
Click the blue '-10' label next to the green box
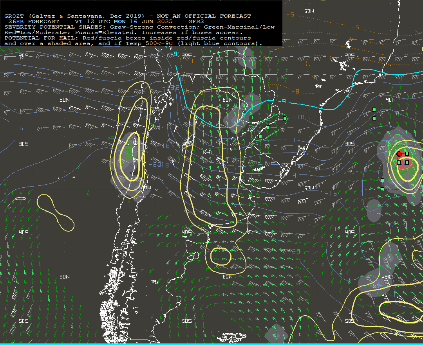(x=298, y=117)
